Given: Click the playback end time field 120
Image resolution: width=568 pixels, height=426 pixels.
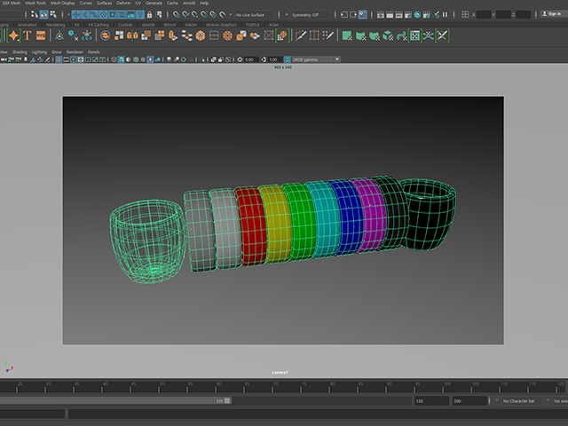Looking at the screenshot, I should (x=432, y=401).
